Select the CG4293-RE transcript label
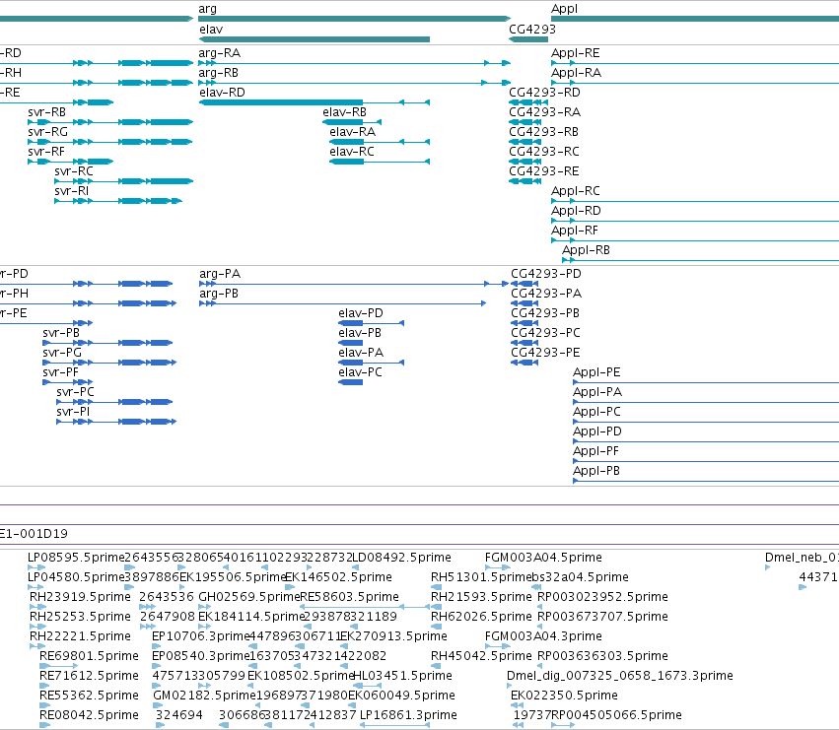 [544, 171]
